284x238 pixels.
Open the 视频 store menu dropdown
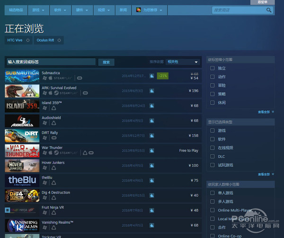104,10
